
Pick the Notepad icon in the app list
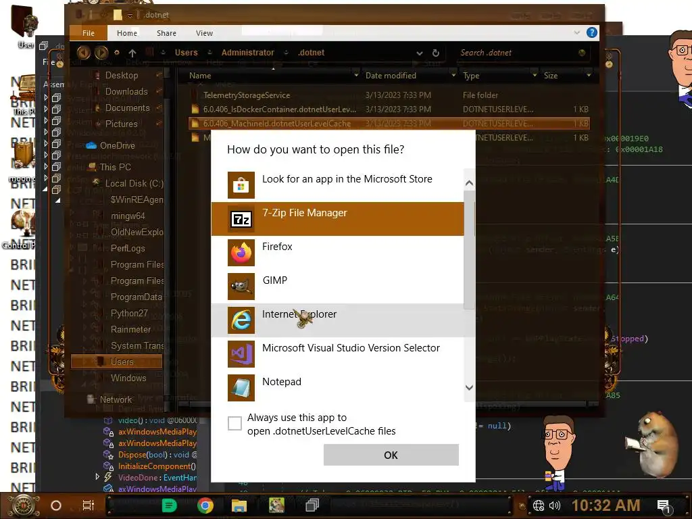coord(241,387)
